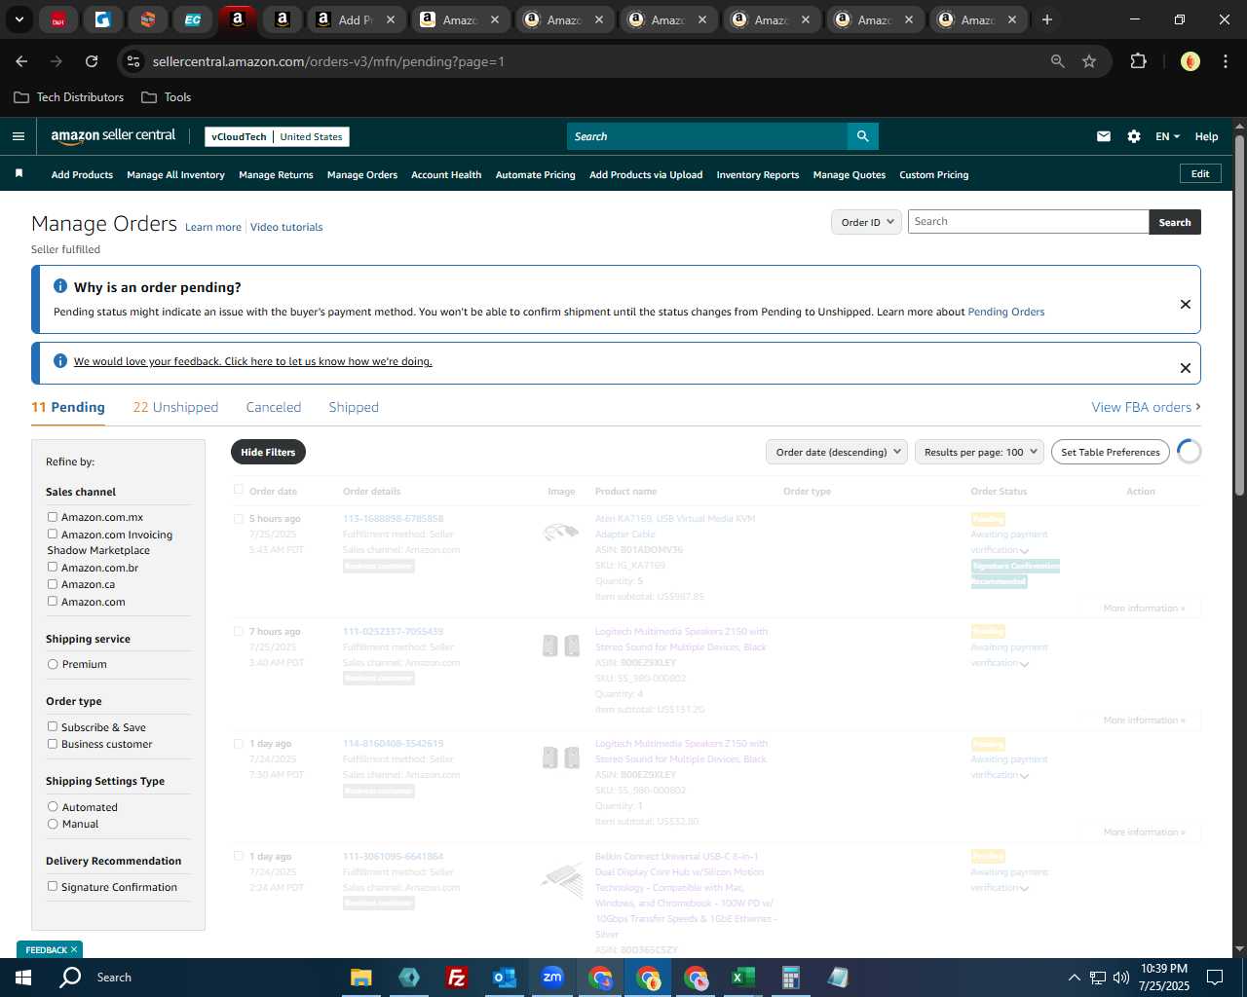Select the Premium shipping service

pos(53,664)
